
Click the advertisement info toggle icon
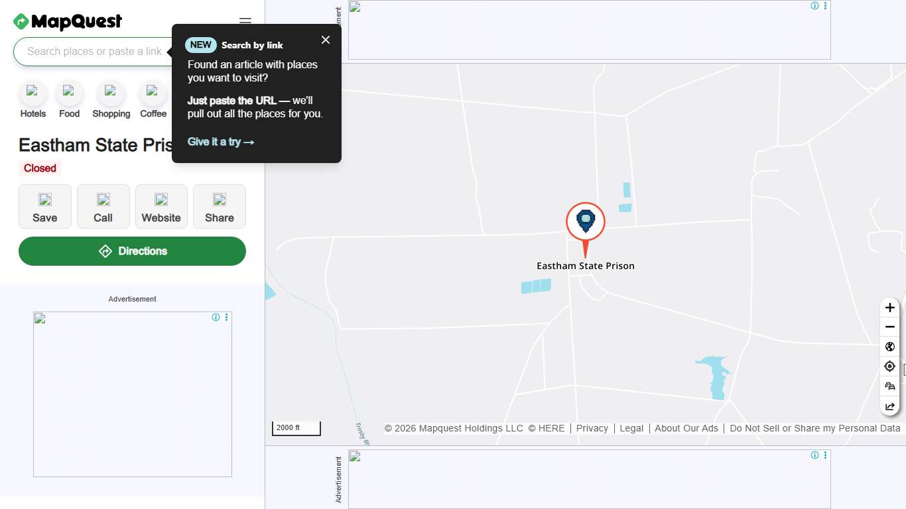pos(216,317)
